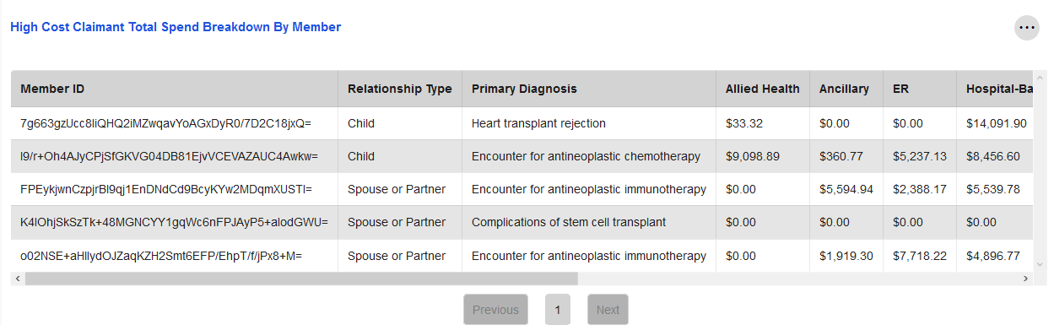Click the horizontal scrollbar right arrow

click(x=1026, y=278)
